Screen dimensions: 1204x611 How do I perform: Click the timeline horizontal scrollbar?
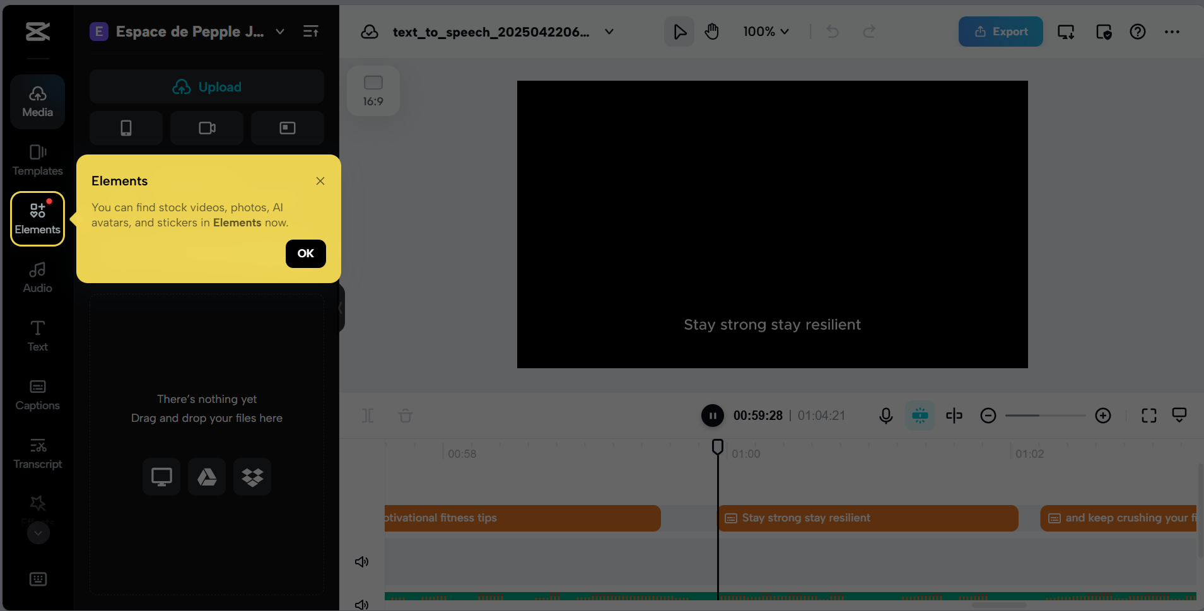coord(999,605)
